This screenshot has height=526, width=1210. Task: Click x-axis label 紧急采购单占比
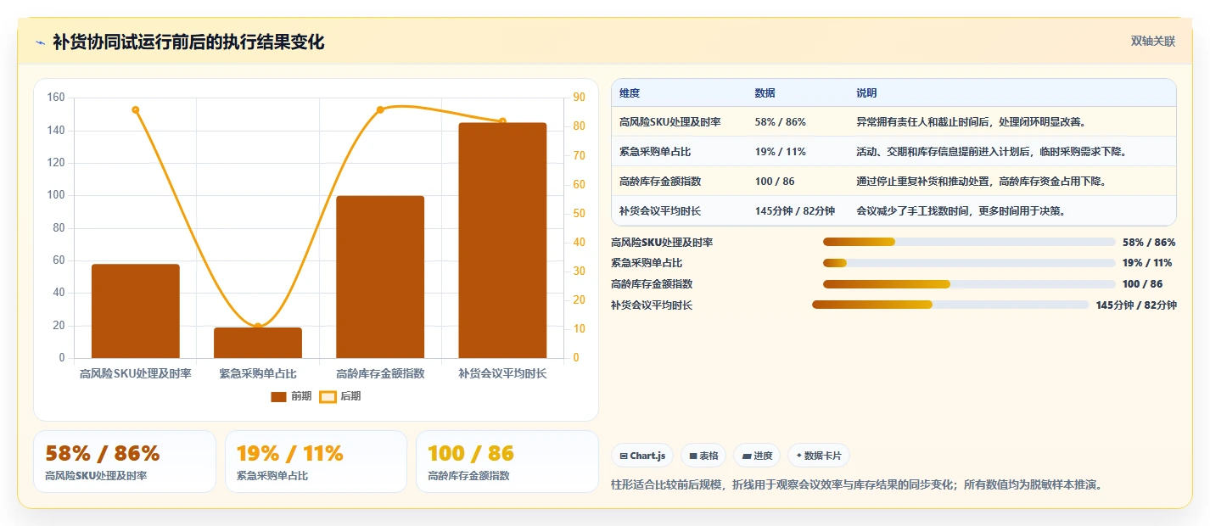tap(258, 373)
